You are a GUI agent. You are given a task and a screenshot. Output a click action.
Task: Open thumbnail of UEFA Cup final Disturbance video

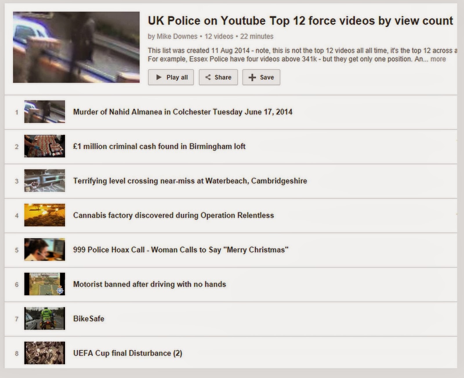[x=45, y=353]
